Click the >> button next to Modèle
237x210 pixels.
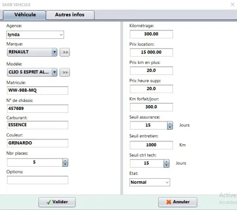[x=64, y=73]
